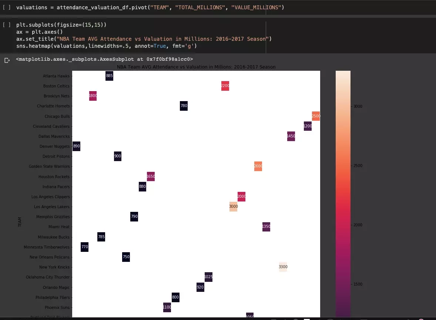Viewport: 436px width, 320px height.
Task: Select the 2600 Warriors heatmap cell
Action: click(258, 166)
